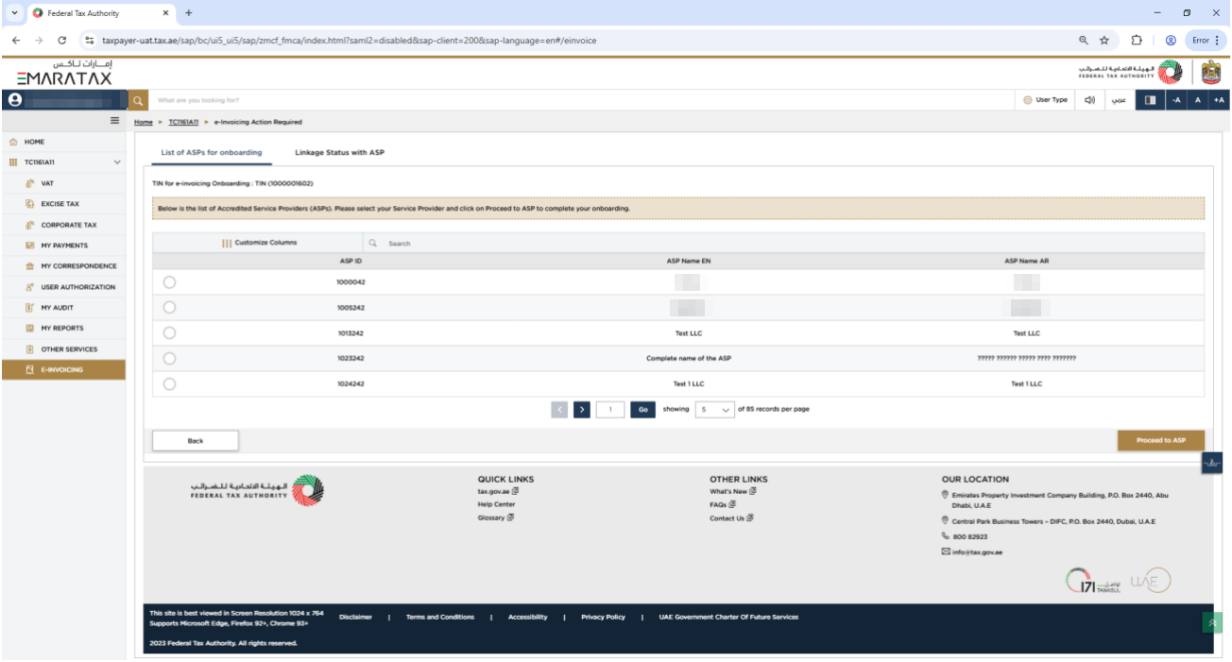Image resolution: width=1232 pixels, height=662 pixels.
Task: Open Customize Columns
Action: tap(259, 243)
